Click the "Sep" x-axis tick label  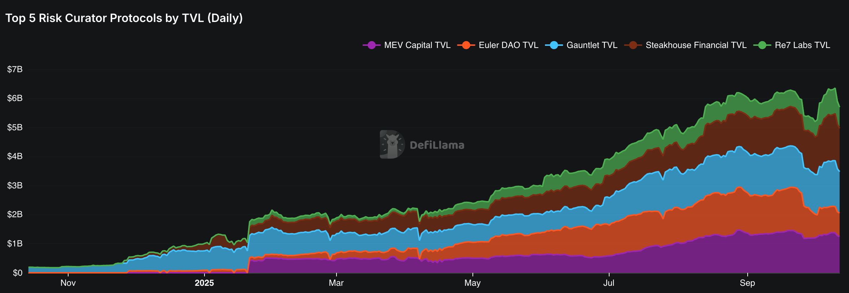747,283
